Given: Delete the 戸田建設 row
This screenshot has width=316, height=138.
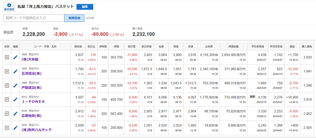Looking at the screenshot, I should [7, 85].
